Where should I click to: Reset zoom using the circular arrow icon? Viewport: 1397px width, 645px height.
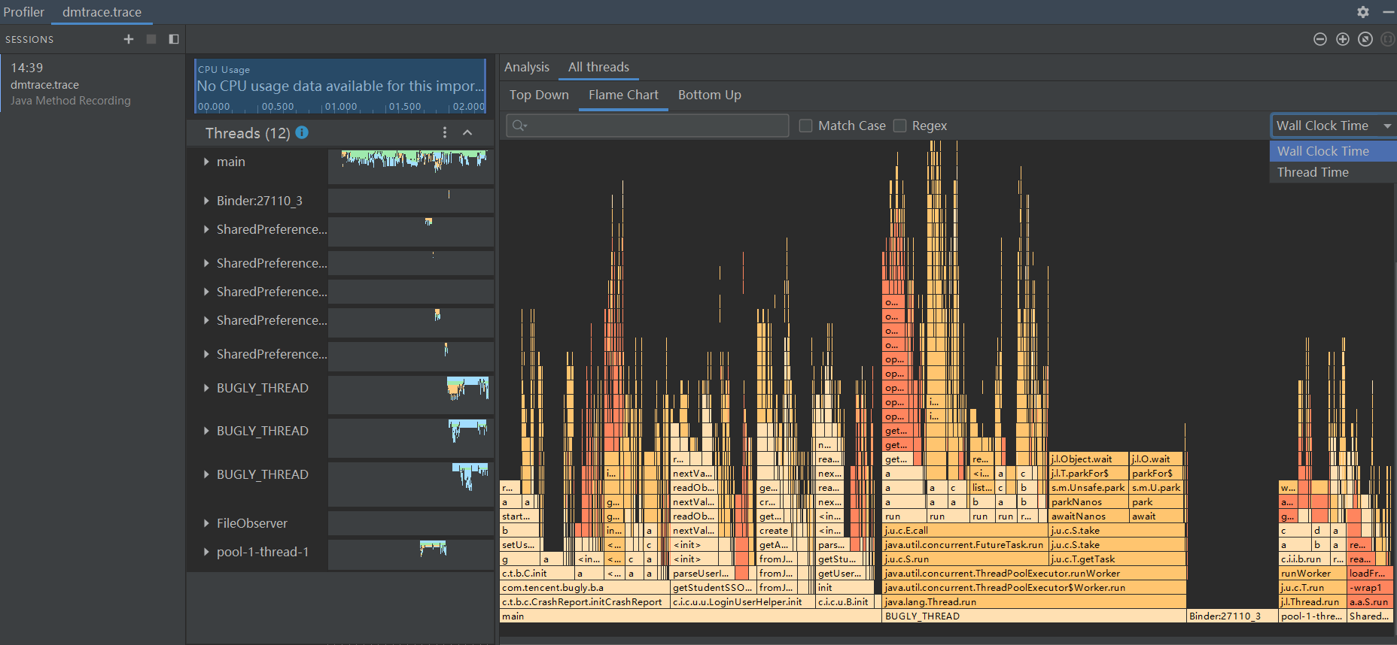[x=1365, y=39]
